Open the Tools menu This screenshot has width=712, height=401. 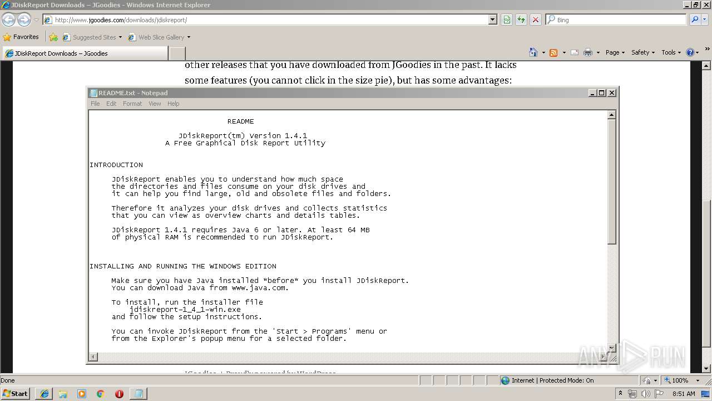point(671,52)
